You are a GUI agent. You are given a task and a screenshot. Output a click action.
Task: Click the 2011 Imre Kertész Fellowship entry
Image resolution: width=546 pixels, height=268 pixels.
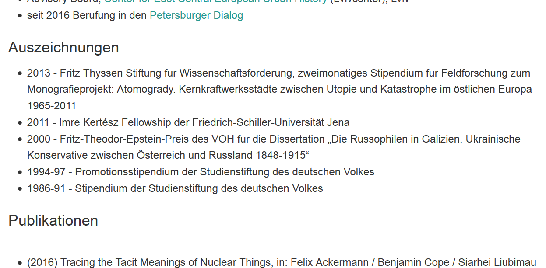pos(188,122)
